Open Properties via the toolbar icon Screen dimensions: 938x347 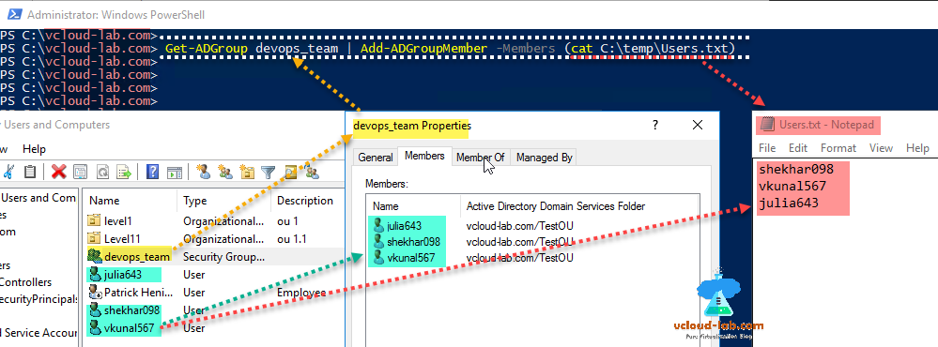(80, 172)
